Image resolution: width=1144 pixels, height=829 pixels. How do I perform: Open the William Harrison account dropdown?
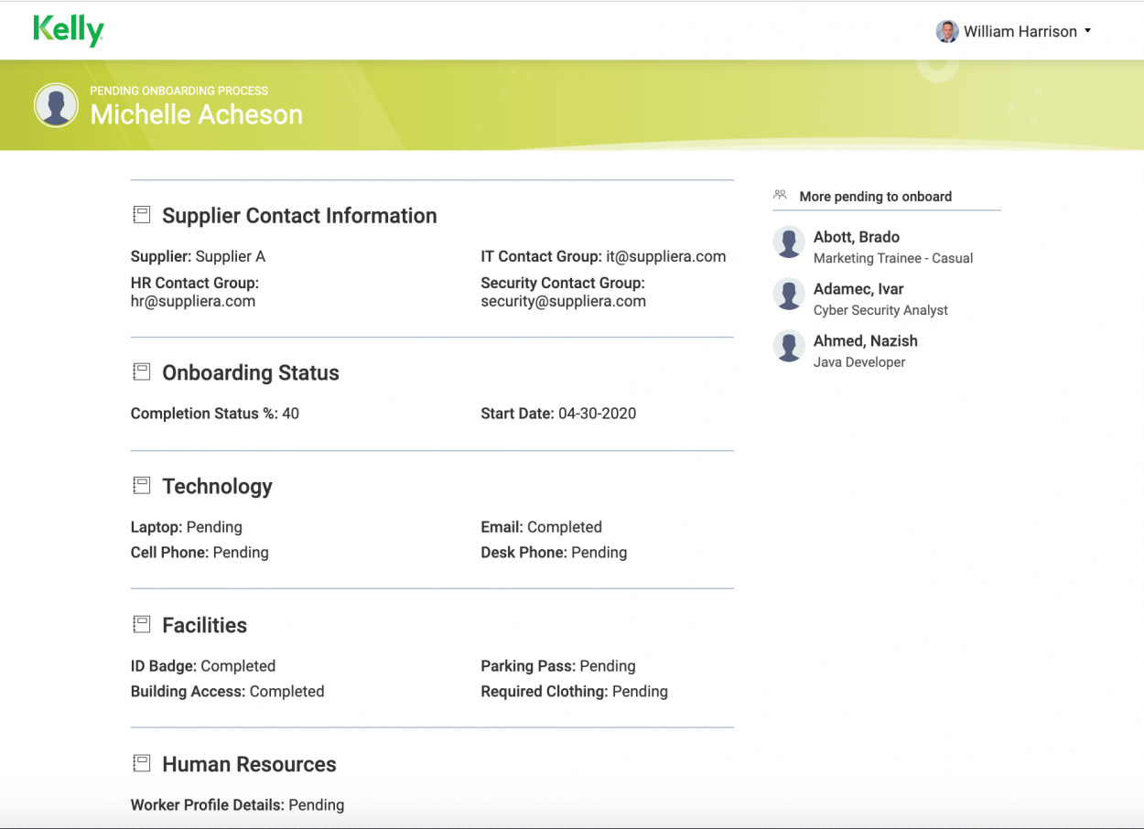coord(1089,30)
